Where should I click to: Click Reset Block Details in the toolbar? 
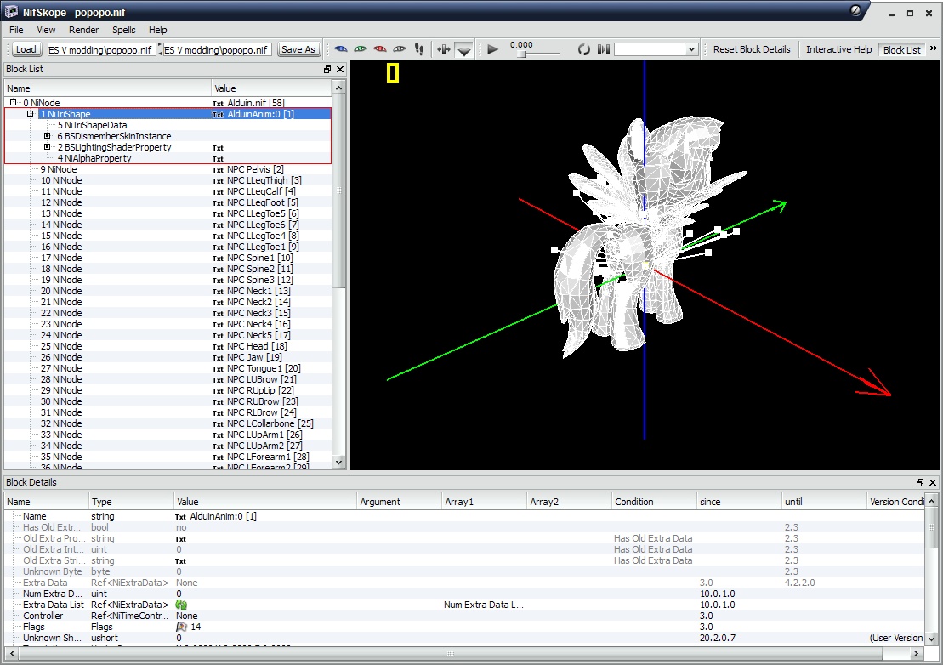pyautogui.click(x=752, y=49)
